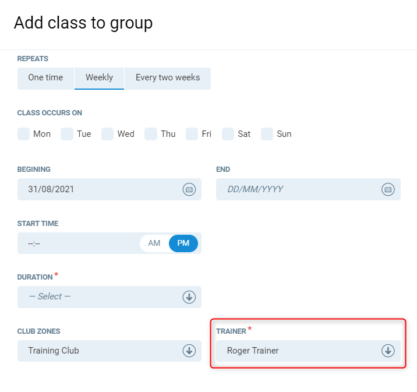
Task: Click the End date DD/MM/YYYY field
Action: pos(297,189)
